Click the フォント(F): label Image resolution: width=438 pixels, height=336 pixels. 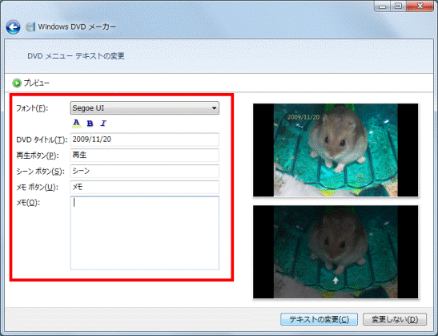tap(32, 108)
